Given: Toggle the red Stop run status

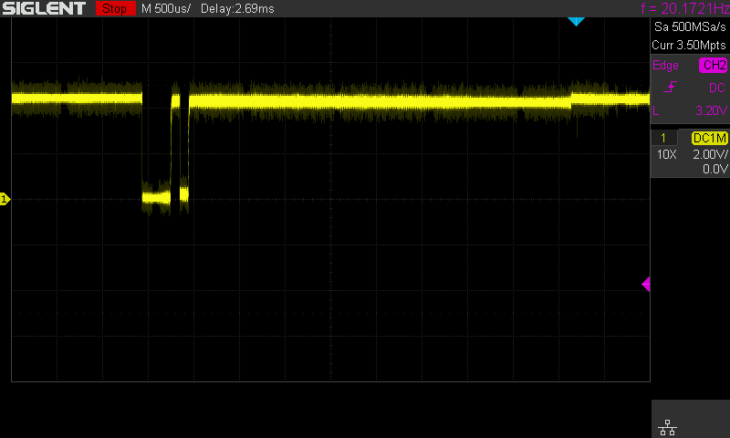Looking at the screenshot, I should coord(113,8).
